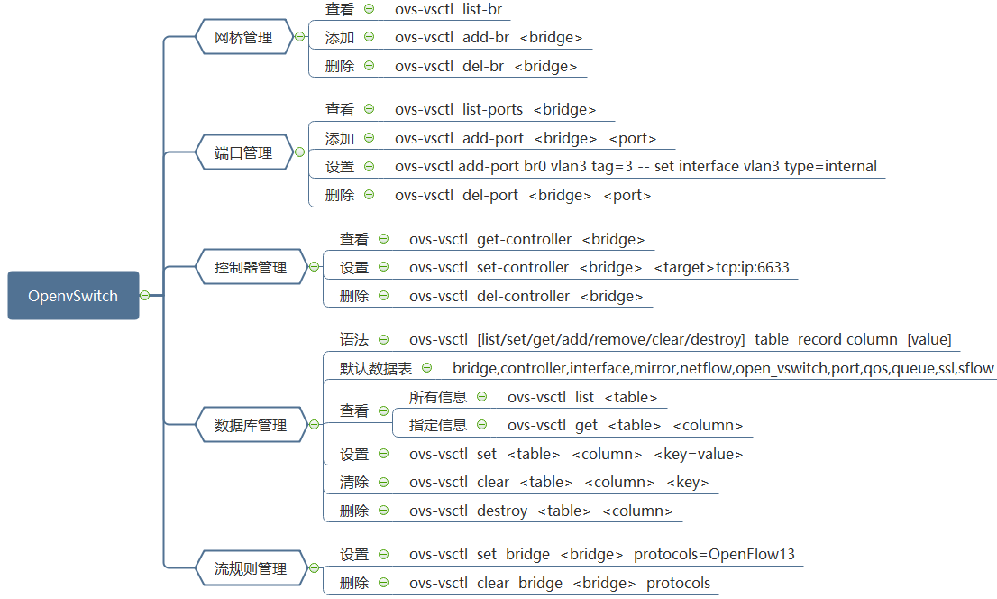Screen dimensions: 997x599
Task: Collapse toggle beside 删除 clear bridge protocols
Action: click(384, 583)
